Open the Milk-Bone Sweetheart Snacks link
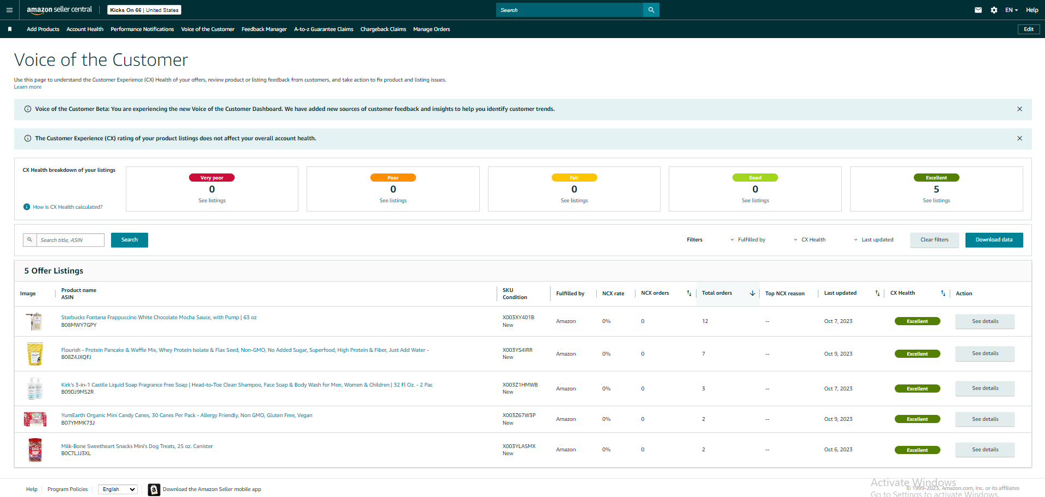The width and height of the screenshot is (1045, 497). [x=137, y=446]
